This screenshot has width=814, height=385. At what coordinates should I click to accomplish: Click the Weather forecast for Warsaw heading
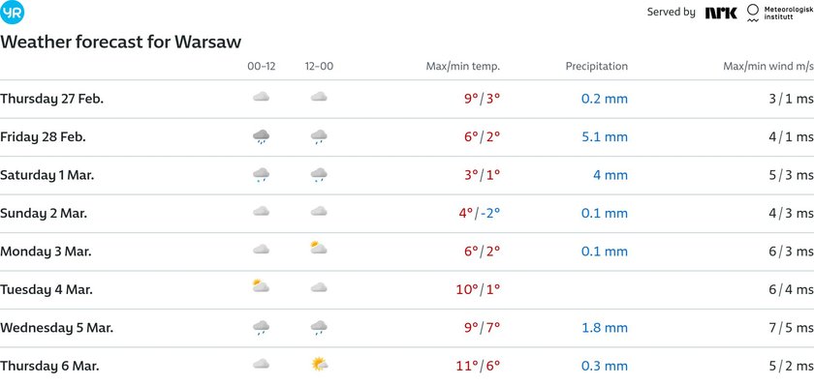click(x=120, y=42)
